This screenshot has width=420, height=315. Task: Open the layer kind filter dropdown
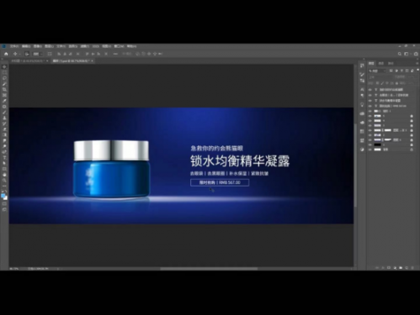(x=378, y=71)
